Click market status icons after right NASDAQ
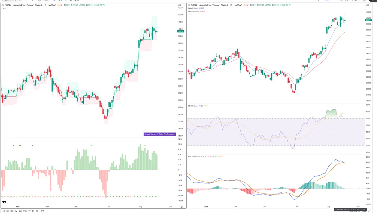Screen dimensions: 377x213 246,5
